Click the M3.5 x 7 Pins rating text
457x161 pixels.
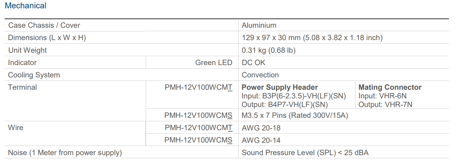click(x=295, y=116)
